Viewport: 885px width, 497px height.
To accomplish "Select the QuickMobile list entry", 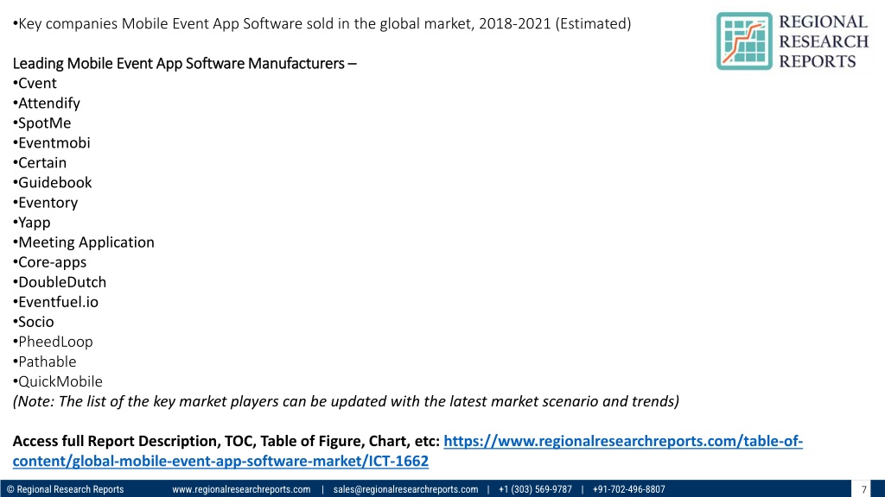I will point(58,381).
